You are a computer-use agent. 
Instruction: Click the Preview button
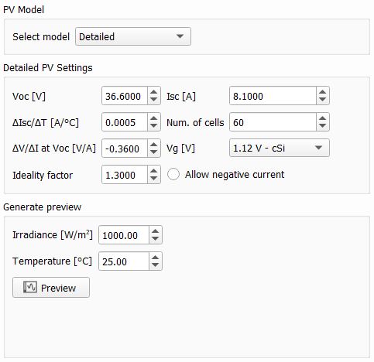click(51, 288)
